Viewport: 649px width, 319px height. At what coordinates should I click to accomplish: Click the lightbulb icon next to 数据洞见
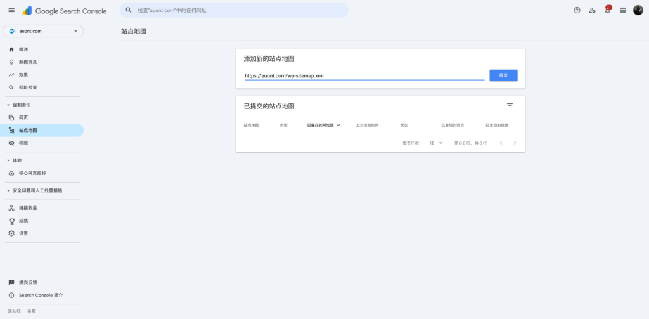(11, 62)
